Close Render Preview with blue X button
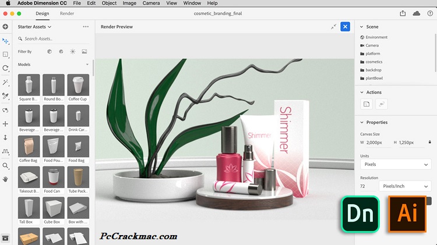This screenshot has height=245, width=437. click(345, 26)
